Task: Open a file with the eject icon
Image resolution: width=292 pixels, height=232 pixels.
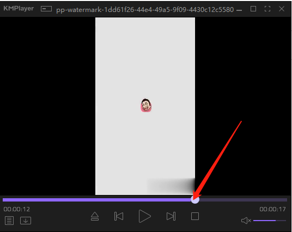Action: [95, 216]
